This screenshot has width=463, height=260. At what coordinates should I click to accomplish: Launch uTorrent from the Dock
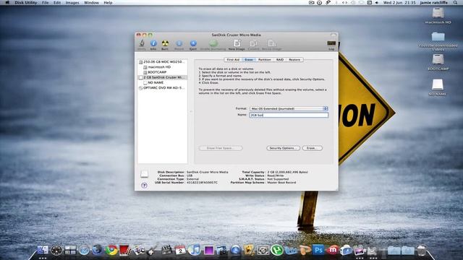tap(276, 251)
